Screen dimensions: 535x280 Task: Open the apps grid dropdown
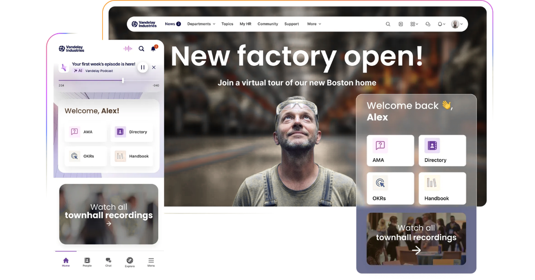(414, 24)
